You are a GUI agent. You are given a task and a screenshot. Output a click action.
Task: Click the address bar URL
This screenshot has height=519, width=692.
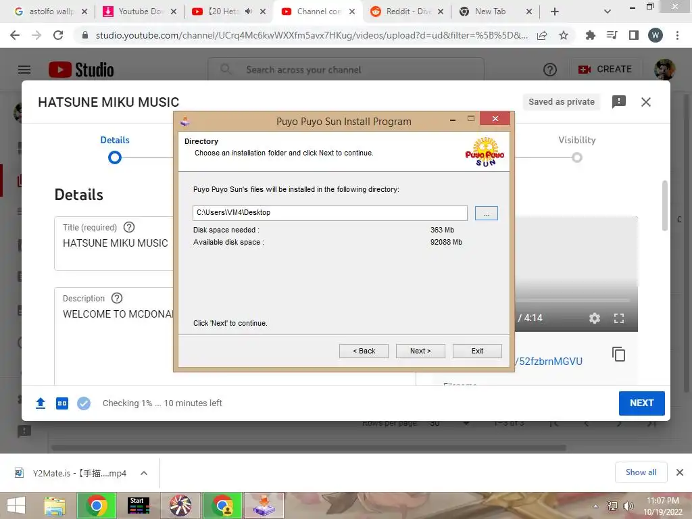coord(312,35)
